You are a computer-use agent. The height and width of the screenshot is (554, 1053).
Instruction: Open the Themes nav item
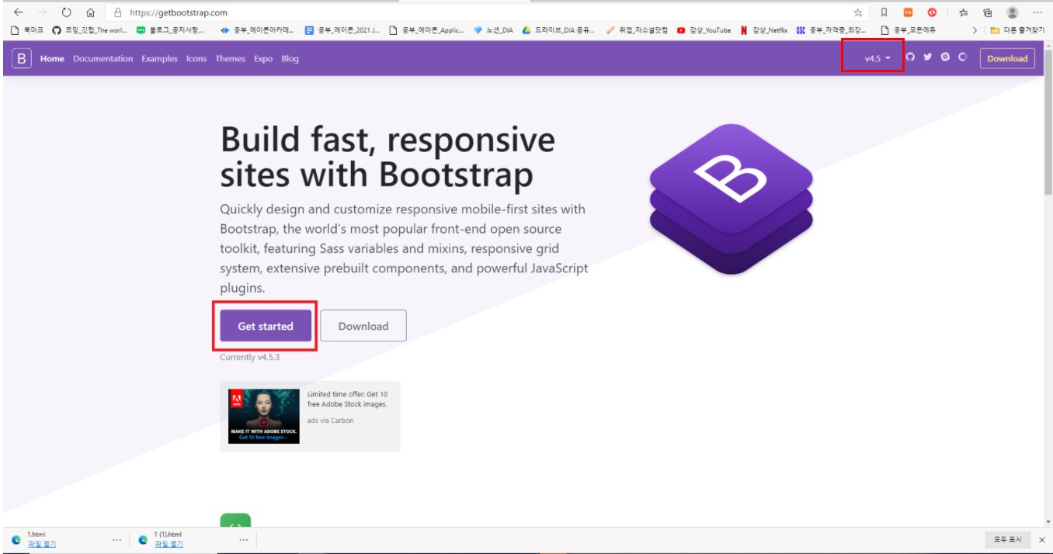(x=230, y=59)
